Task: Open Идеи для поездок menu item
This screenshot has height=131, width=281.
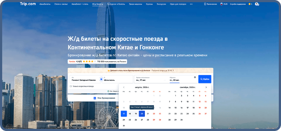Action: (x=178, y=4)
